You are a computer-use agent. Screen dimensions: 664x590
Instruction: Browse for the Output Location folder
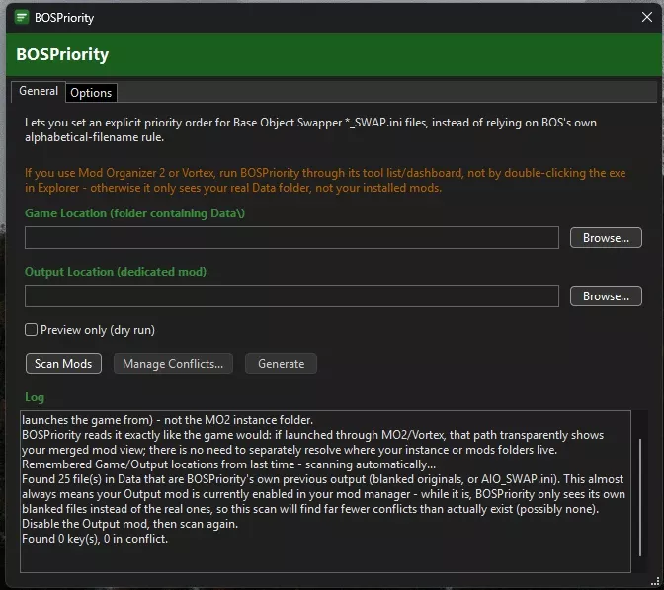[x=606, y=296]
